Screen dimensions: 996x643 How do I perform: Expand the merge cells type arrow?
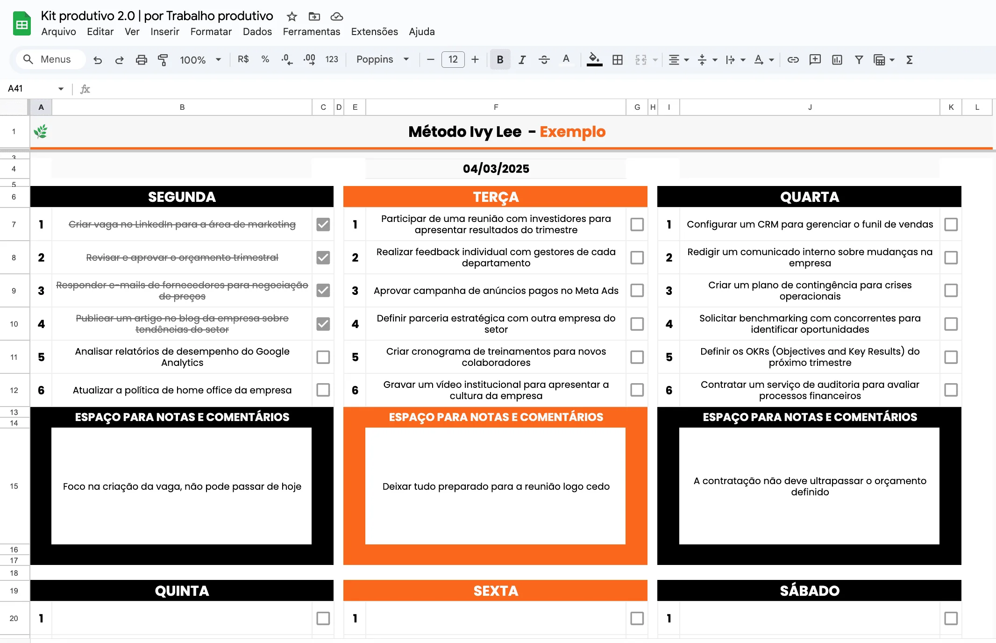coord(655,60)
